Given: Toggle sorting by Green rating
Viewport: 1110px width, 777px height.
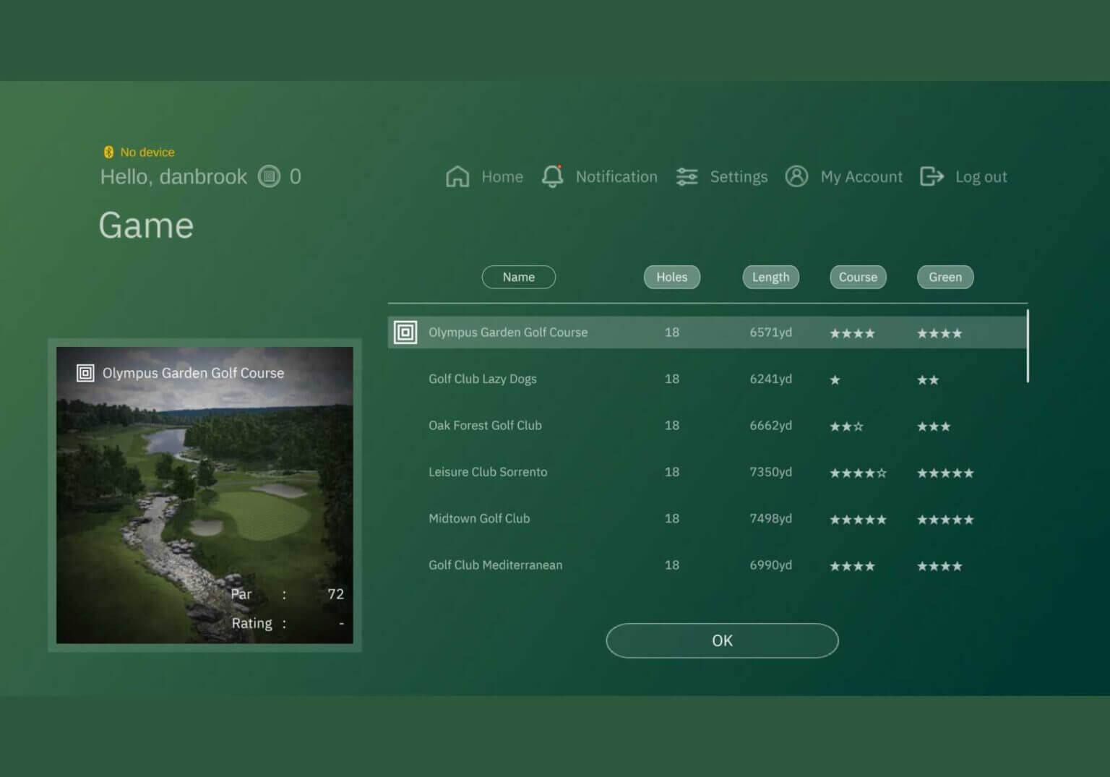Looking at the screenshot, I should point(945,277).
